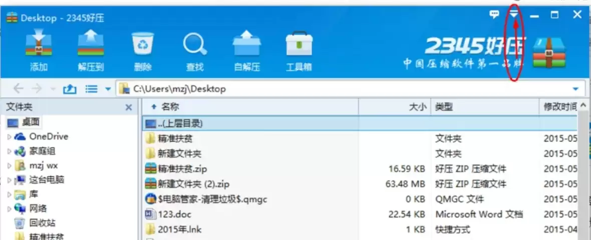Click the feedback speech bubble icon
This screenshot has width=591, height=240.
click(x=494, y=14)
